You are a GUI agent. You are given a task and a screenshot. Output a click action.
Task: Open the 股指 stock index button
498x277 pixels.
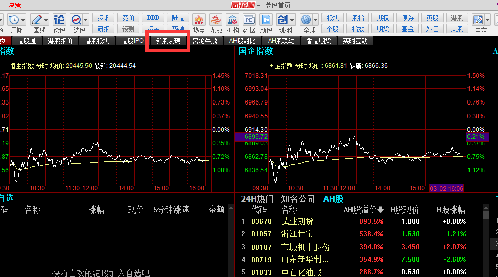pos(358,18)
